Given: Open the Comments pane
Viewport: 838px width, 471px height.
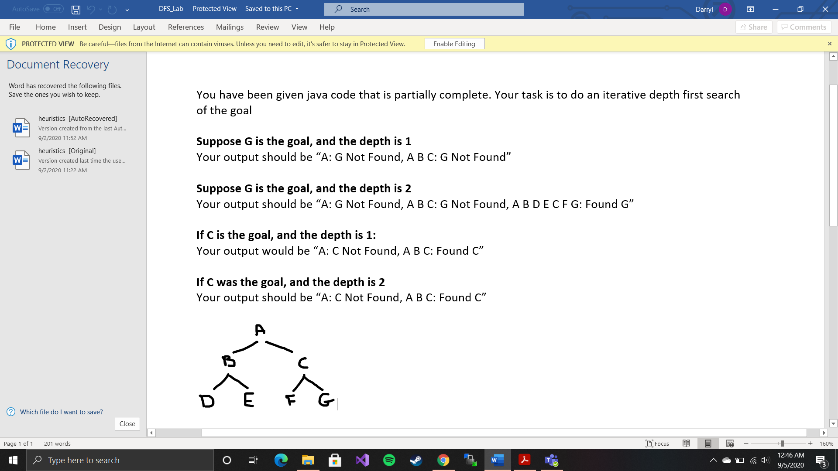Looking at the screenshot, I should (804, 27).
